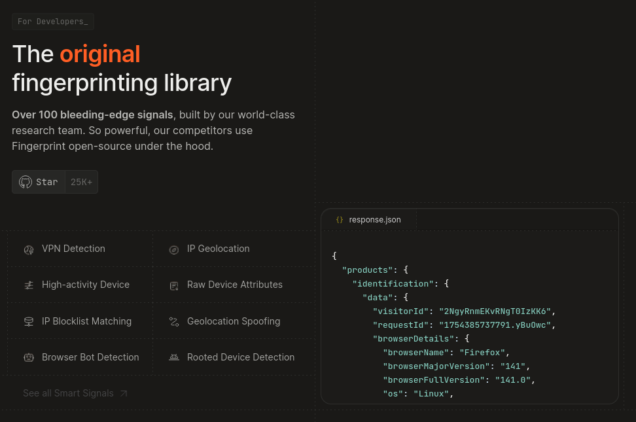Click the "data" key in JSON

coord(378,298)
